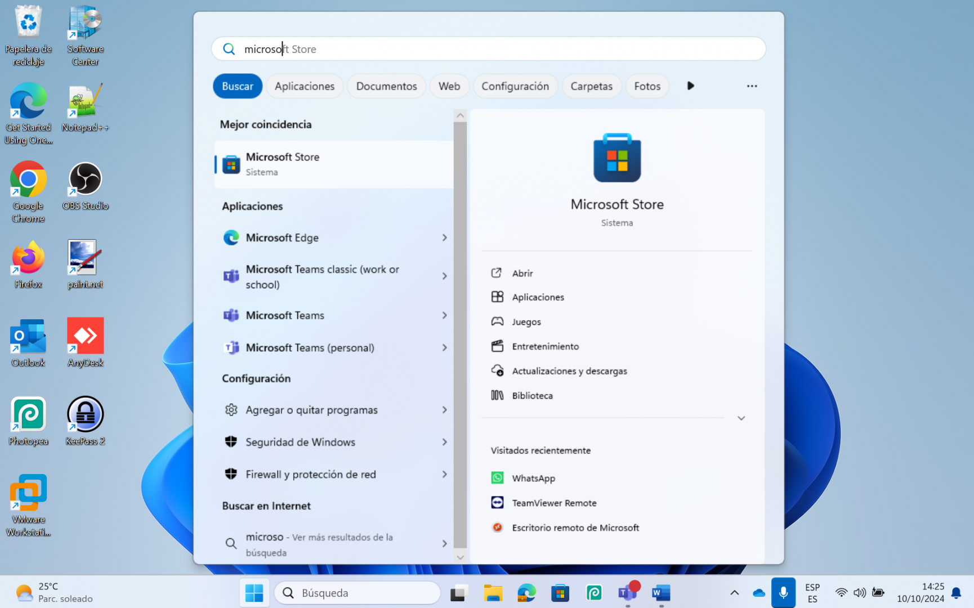Expand more Microsoft Store actions chevron
The image size is (974, 608).
coord(741,418)
